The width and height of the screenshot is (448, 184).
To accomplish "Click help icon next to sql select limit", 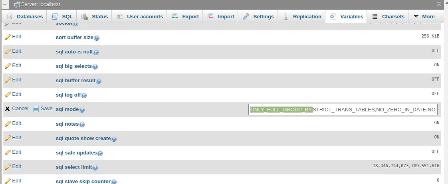I will point(95,168).
